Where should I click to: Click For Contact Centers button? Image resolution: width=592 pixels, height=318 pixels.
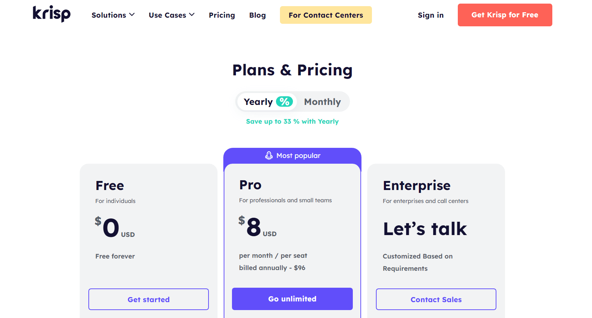pos(326,15)
